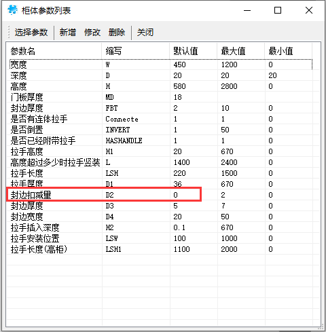Click 修改 to edit the parameter
This screenshot has width=326, height=332.
pos(92,33)
